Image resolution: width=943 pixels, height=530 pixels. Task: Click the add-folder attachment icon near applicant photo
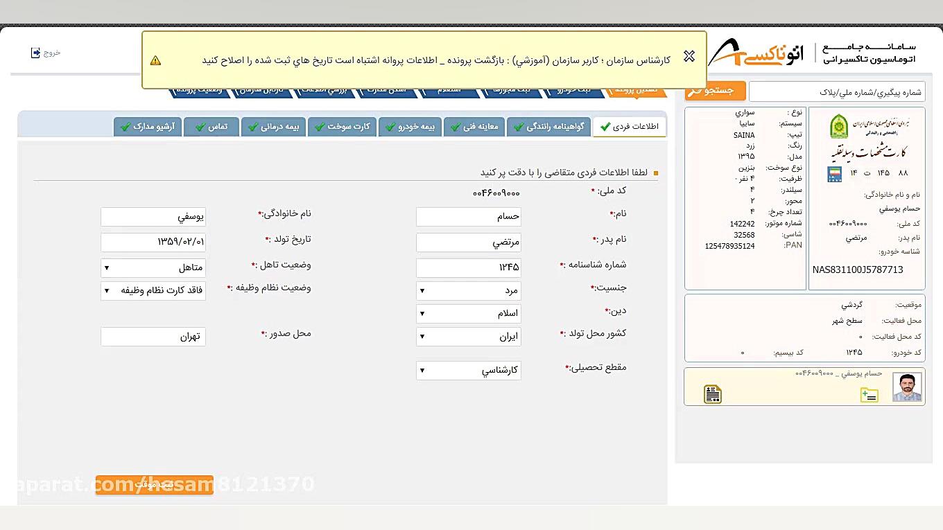870,394
